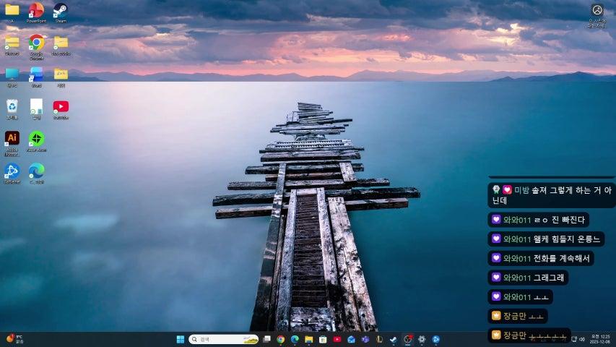This screenshot has height=347, width=616.
Task: Open File Explorer from the taskbar
Action: point(308,339)
